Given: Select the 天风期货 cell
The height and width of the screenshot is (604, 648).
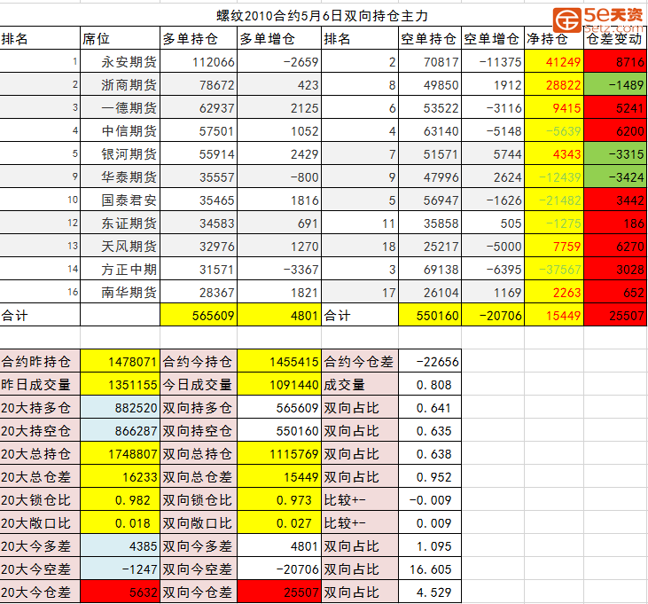Looking at the screenshot, I should click(x=120, y=247).
